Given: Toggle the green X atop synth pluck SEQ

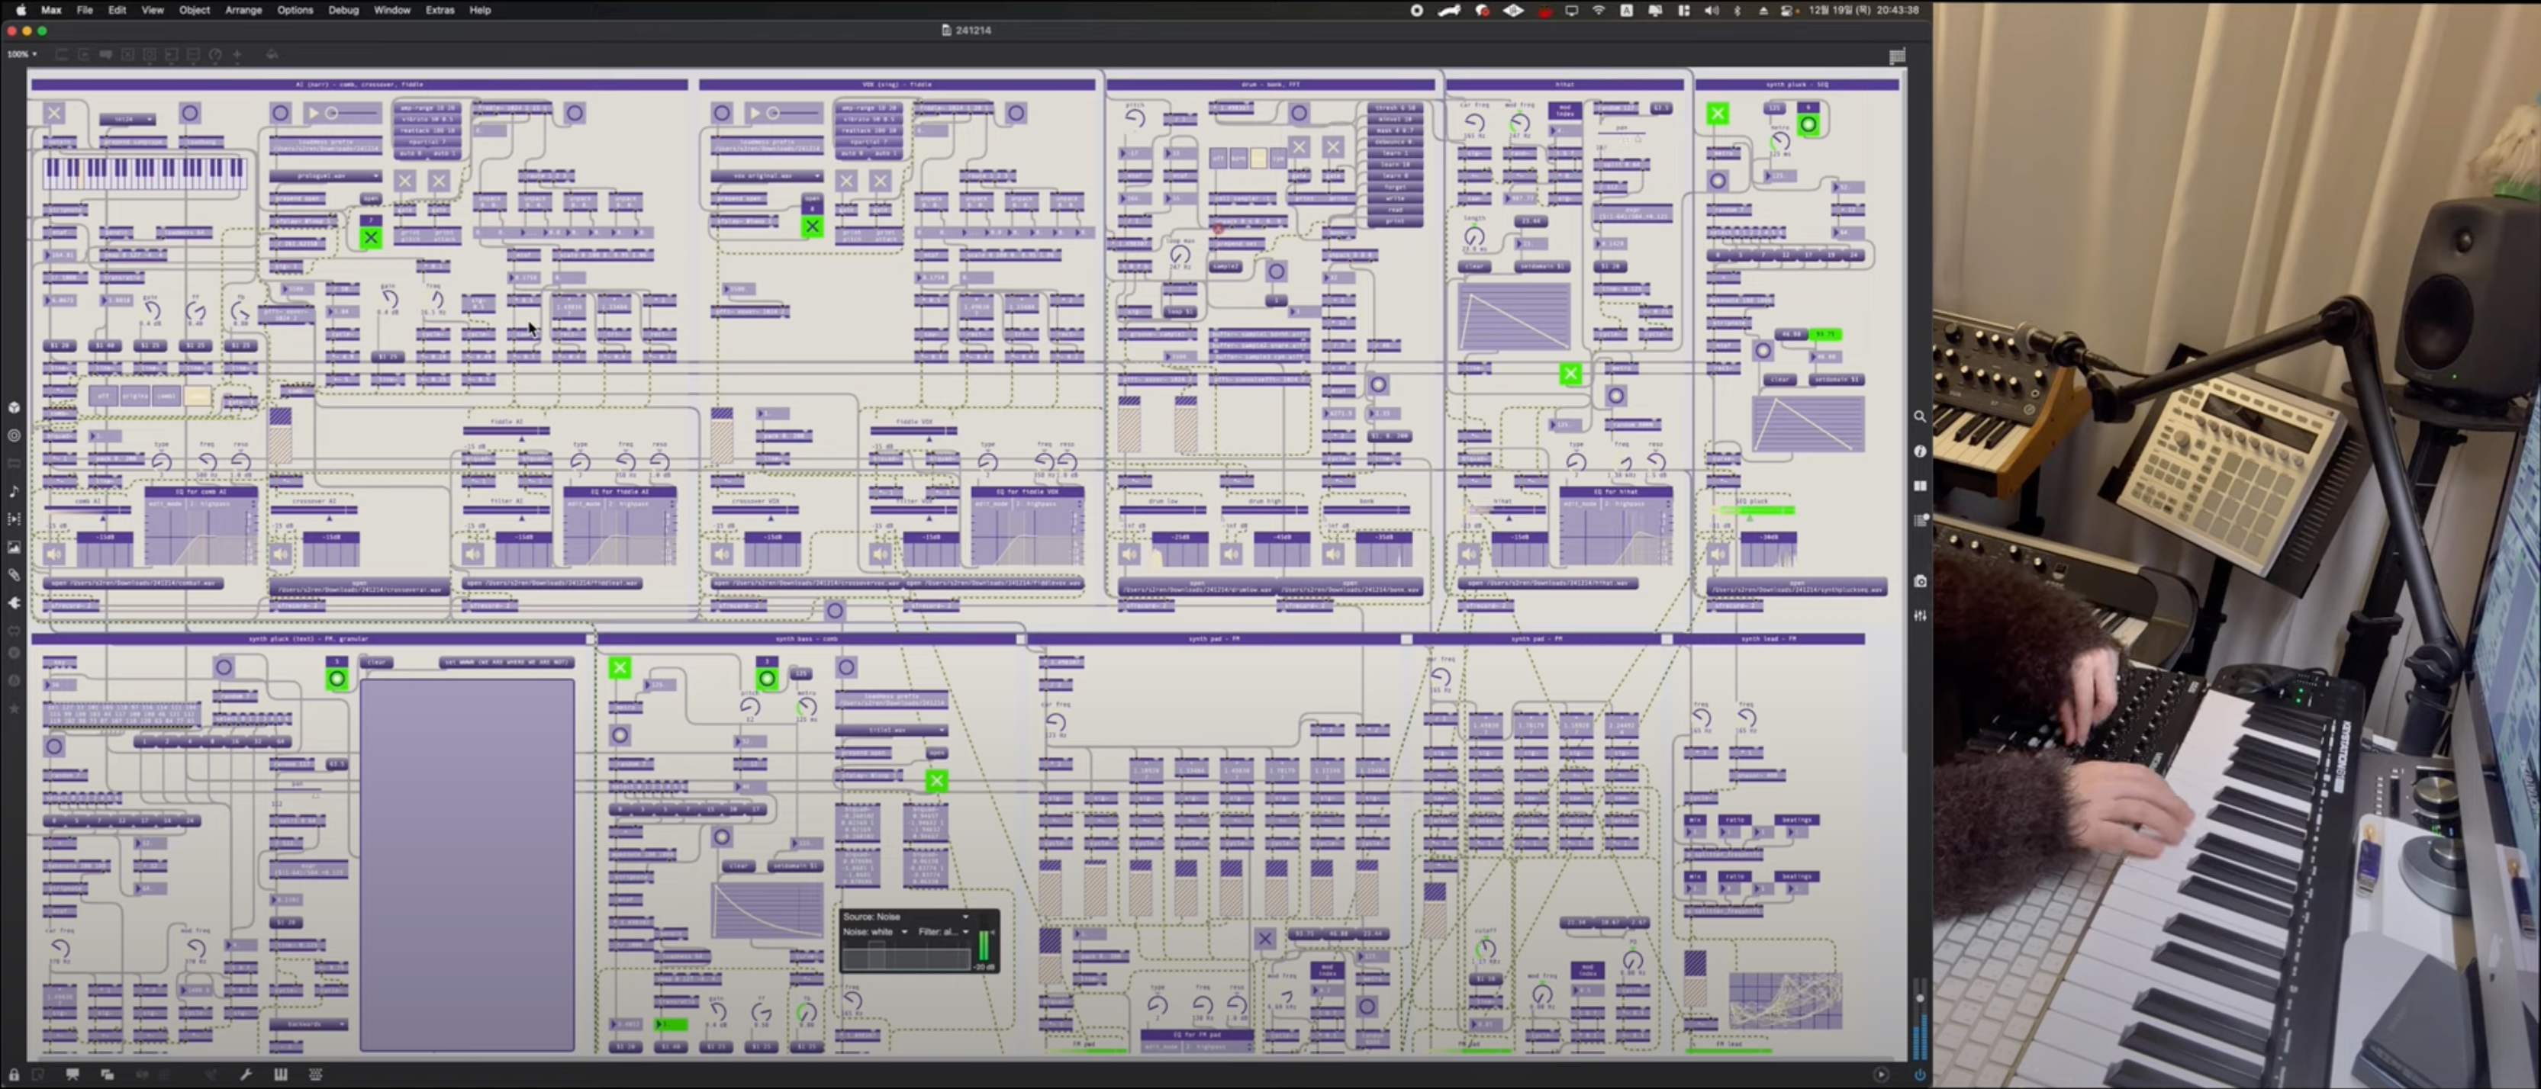Looking at the screenshot, I should [x=1718, y=114].
